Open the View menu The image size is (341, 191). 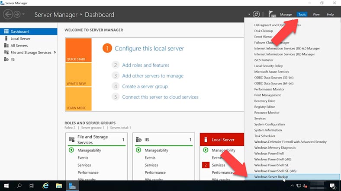316,15
